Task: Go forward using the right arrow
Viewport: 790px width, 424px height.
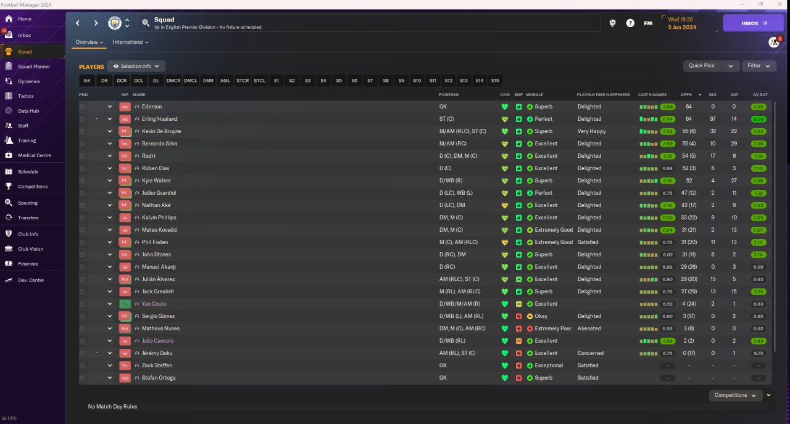Action: 96,23
